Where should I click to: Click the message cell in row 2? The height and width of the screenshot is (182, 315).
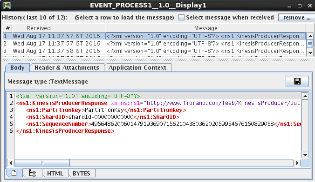point(205,44)
